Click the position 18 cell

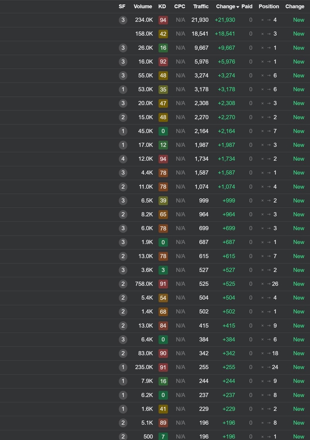point(275,353)
